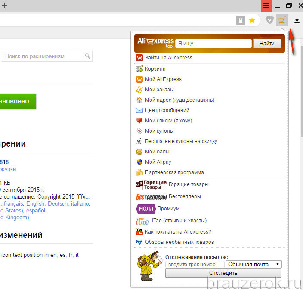Open the downloads arrow icon
This screenshot has height=290, width=303.
pos(297,20)
